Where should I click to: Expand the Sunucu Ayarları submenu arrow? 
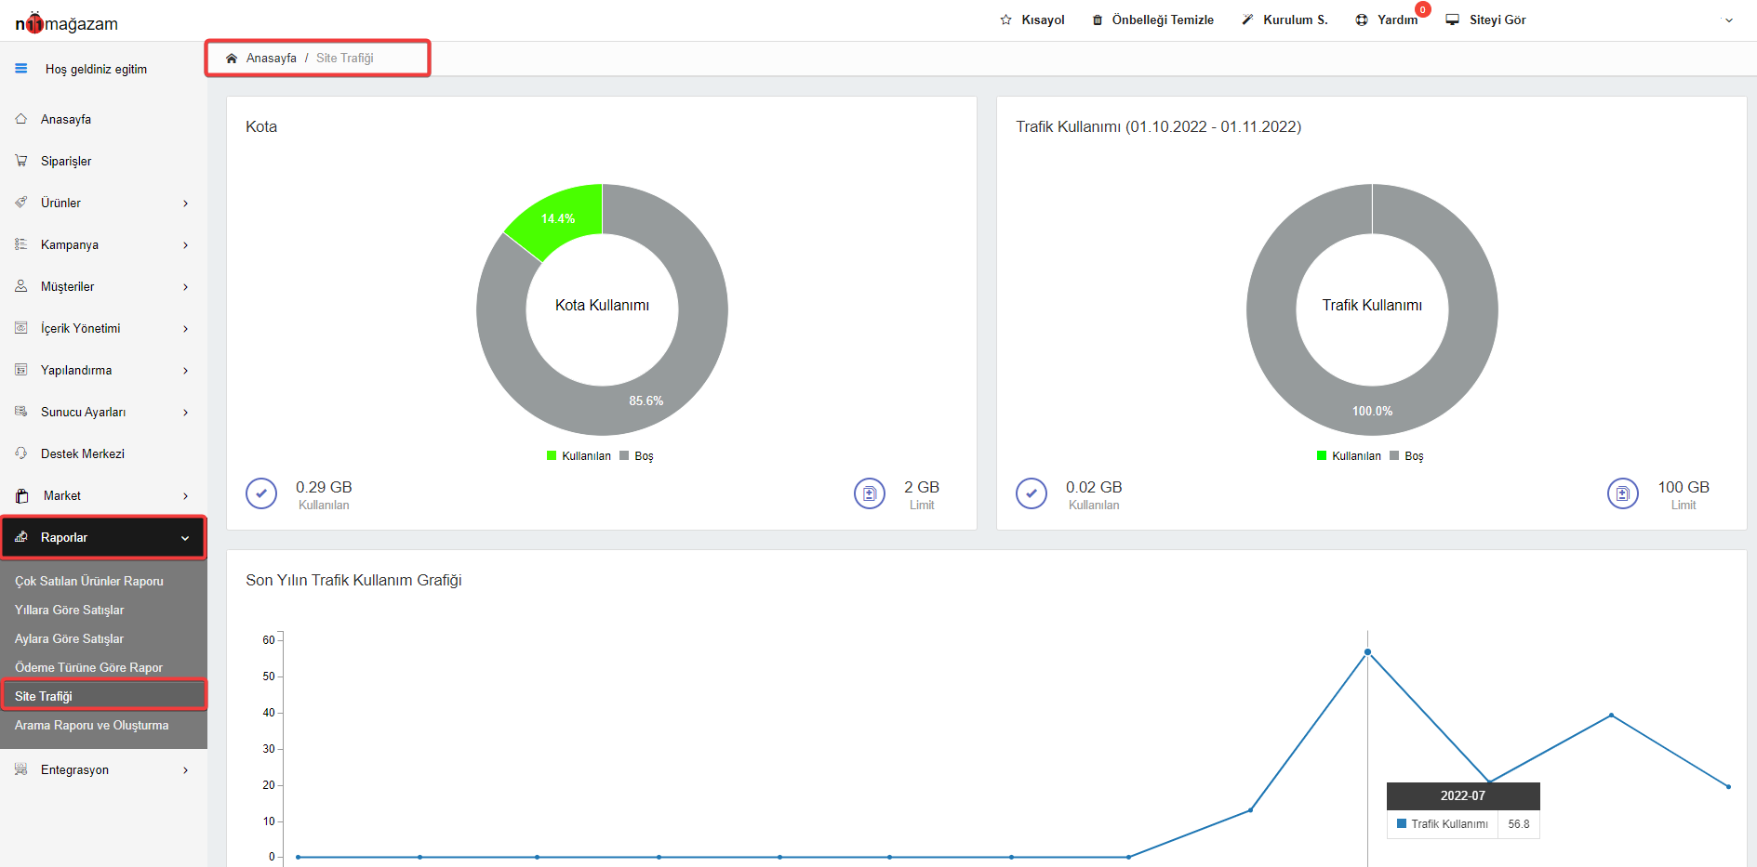pyautogui.click(x=186, y=413)
